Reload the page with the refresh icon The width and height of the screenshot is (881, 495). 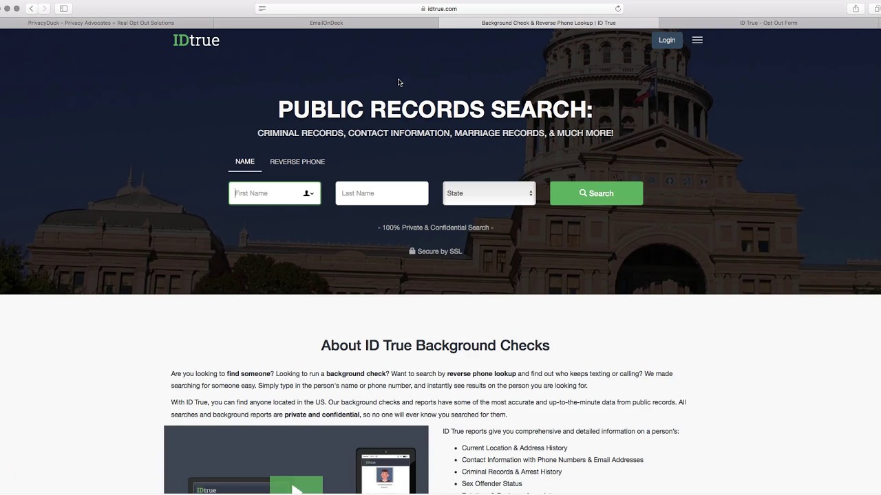[x=618, y=9]
